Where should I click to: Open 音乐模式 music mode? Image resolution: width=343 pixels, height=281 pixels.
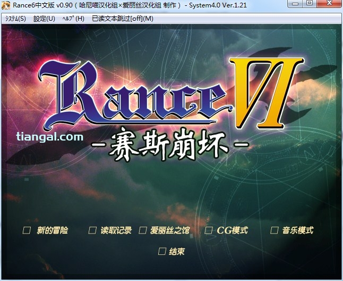click(292, 230)
